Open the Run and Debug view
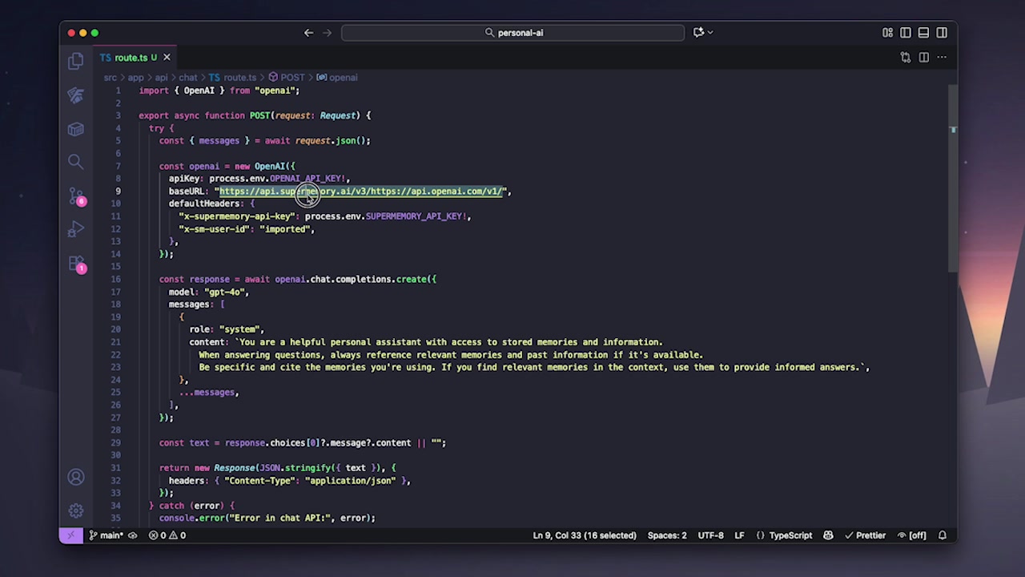 coord(75,230)
